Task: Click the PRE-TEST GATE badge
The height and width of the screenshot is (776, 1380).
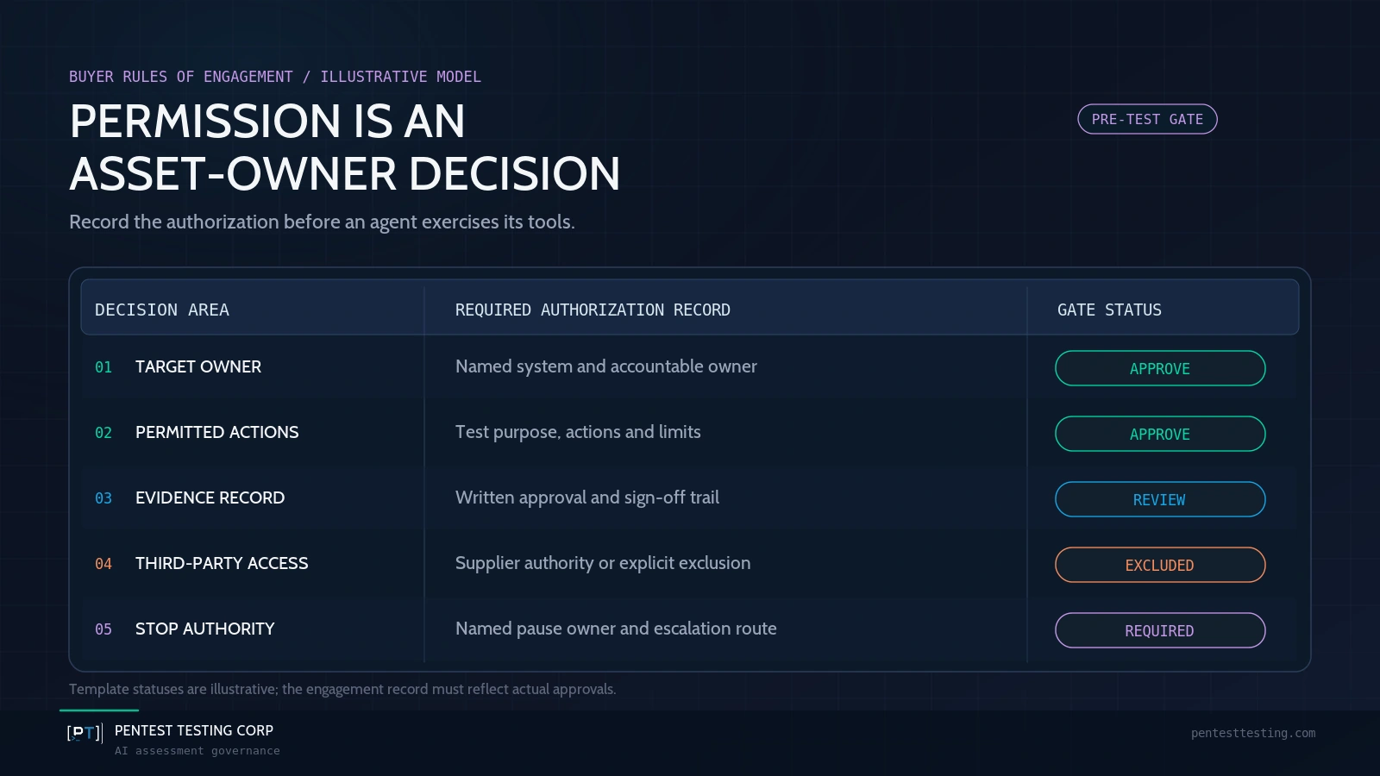Action: 1147,119
